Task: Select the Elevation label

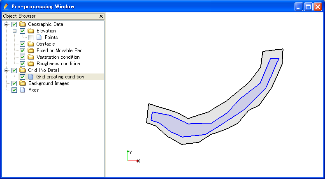Action: (x=46, y=31)
